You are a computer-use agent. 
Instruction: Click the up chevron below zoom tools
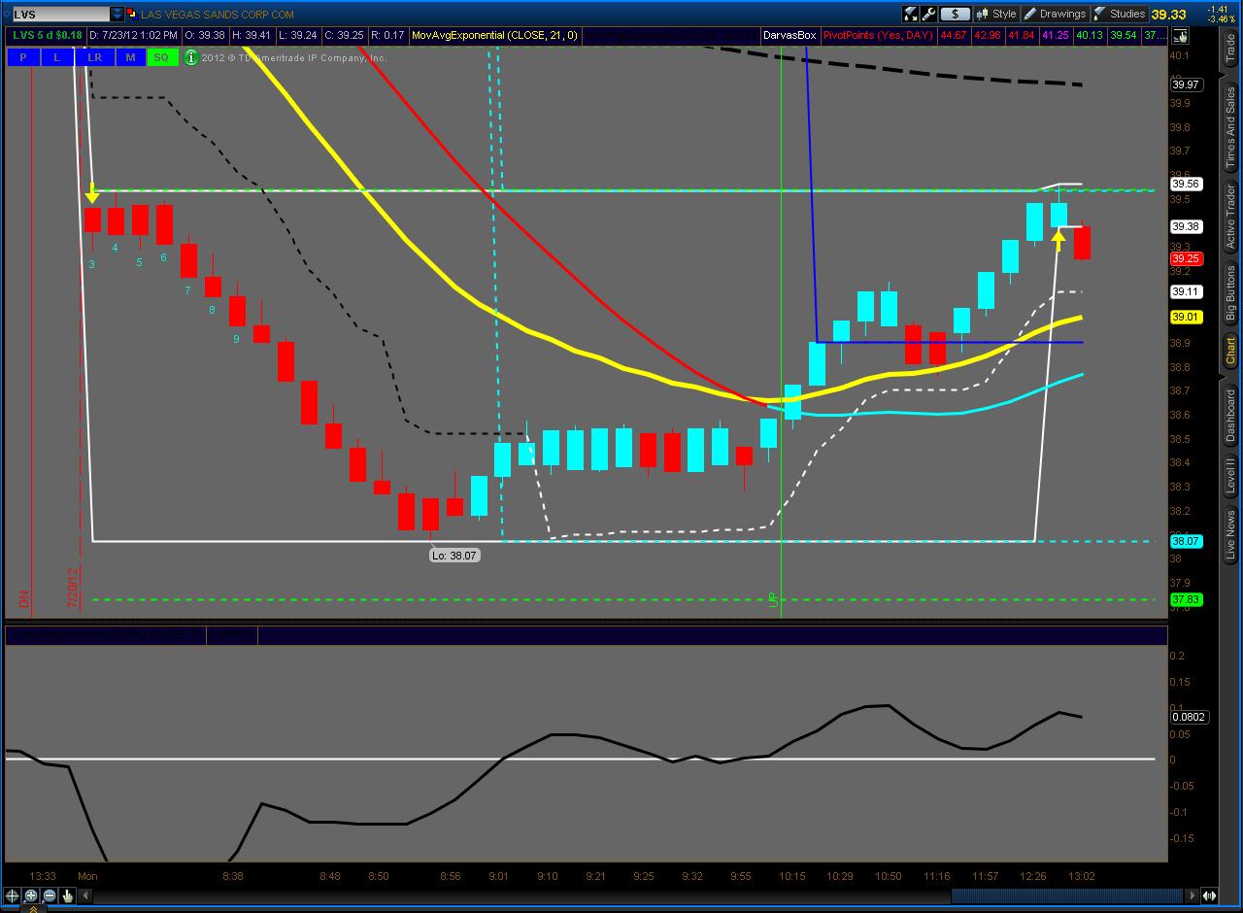[33, 909]
